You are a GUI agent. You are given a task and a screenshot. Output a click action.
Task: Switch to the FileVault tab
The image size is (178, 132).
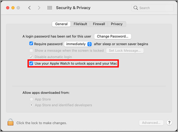80,24
